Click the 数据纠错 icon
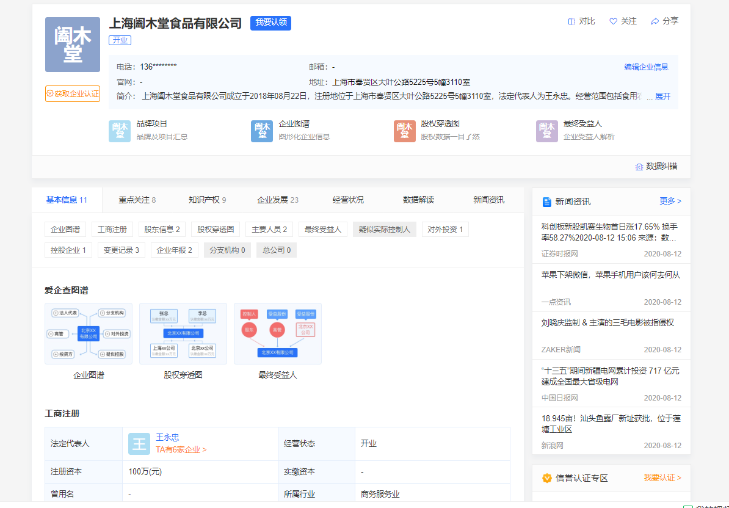This screenshot has width=729, height=508. 639,167
